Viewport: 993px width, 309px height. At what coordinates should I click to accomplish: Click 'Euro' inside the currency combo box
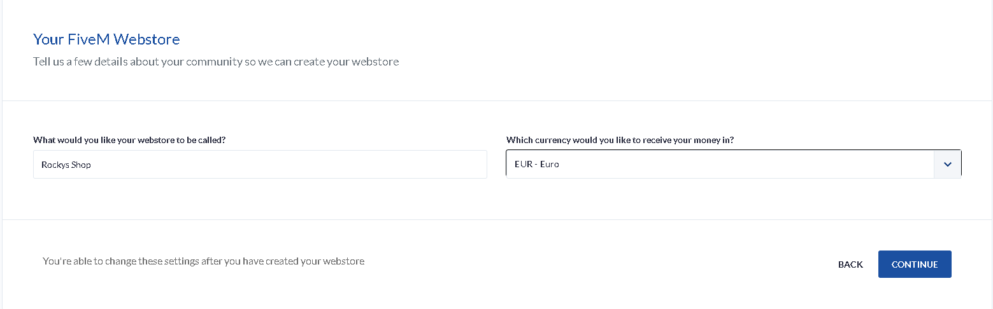tap(549, 164)
